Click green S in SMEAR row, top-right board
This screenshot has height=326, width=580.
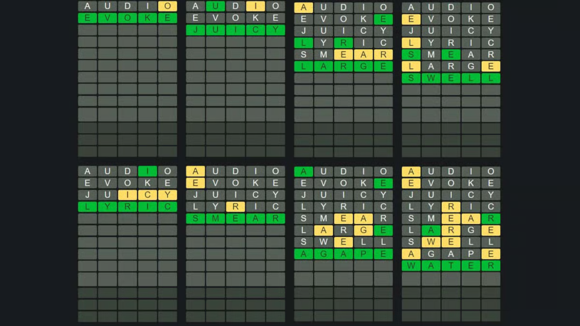[411, 54]
